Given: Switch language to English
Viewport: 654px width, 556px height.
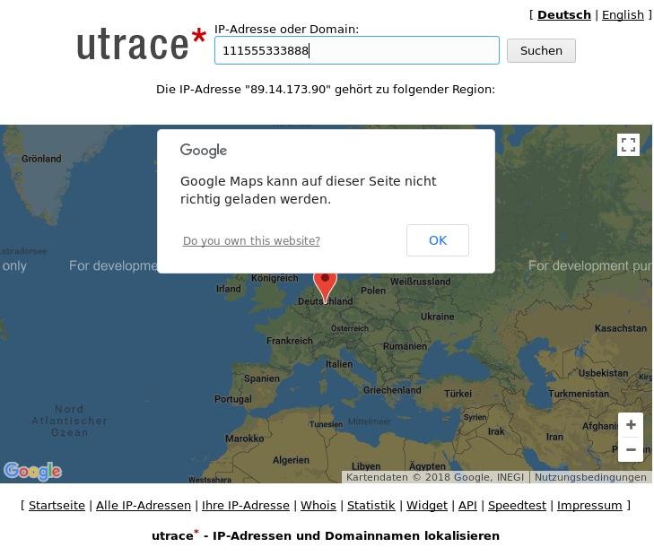Looking at the screenshot, I should point(623,15).
